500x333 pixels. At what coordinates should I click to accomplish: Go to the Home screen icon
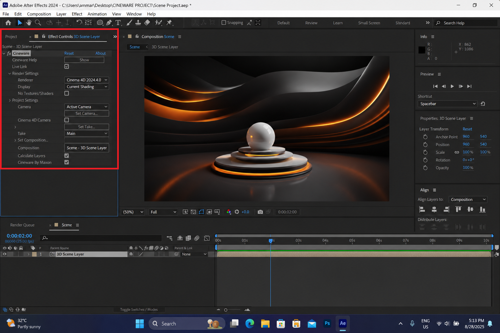pyautogui.click(x=8, y=22)
